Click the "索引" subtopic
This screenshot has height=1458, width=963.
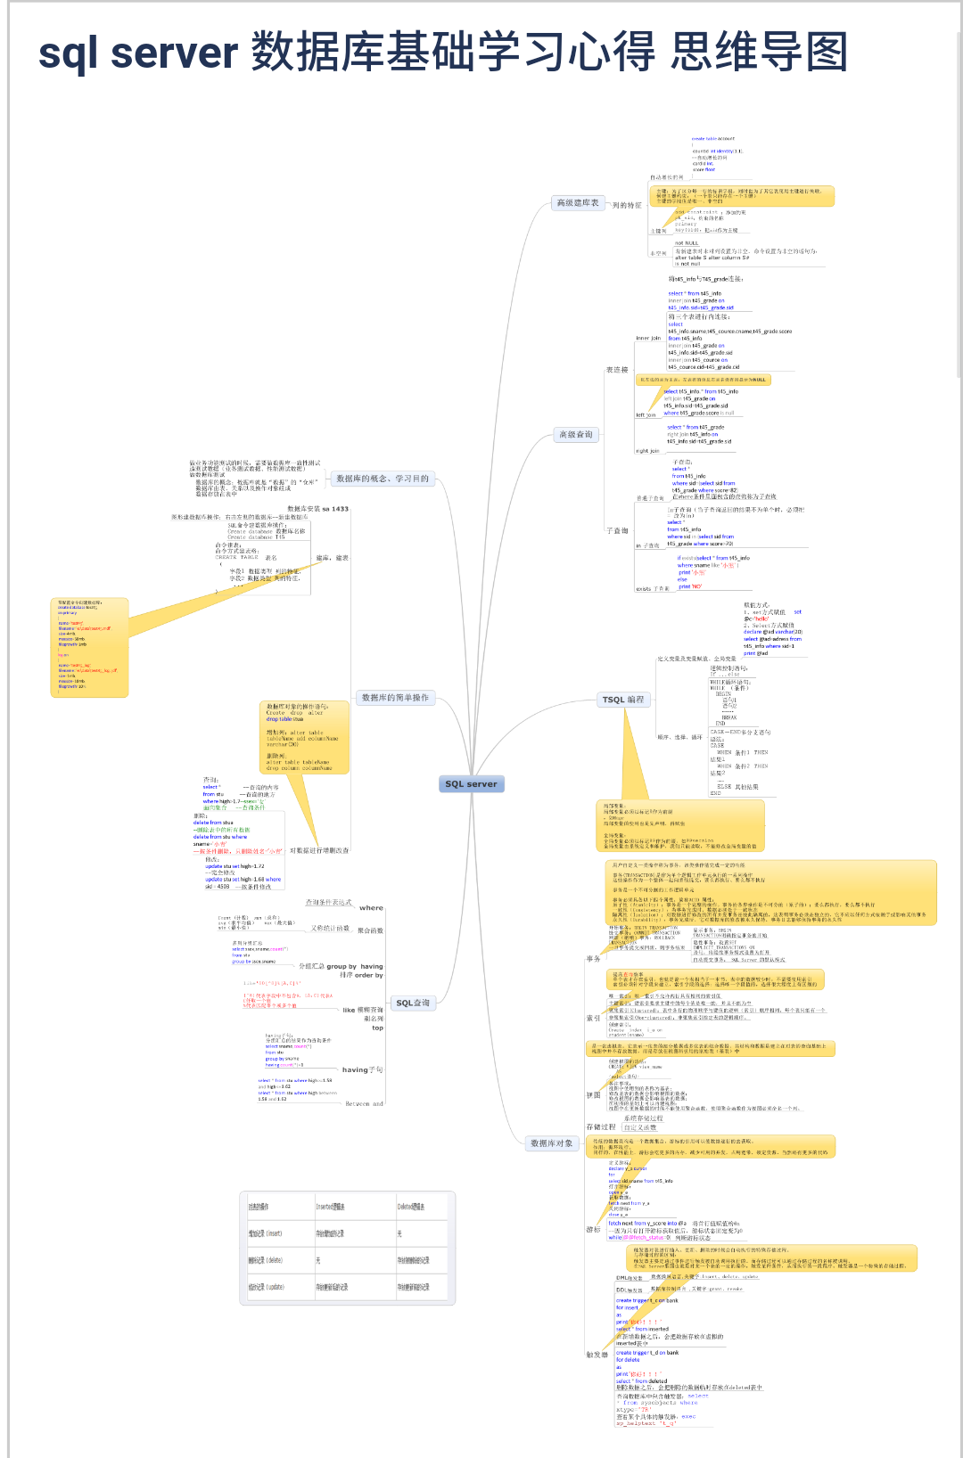coord(593,1018)
